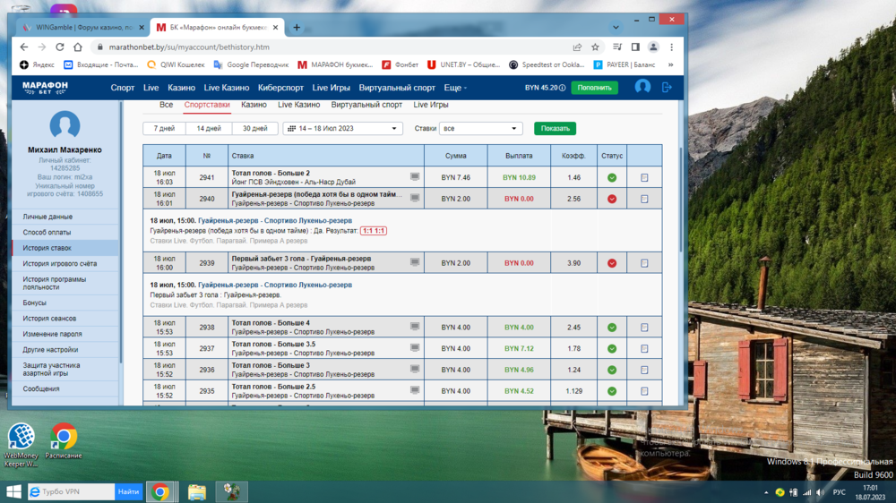This screenshot has width=896, height=503.
Task: Bookmark this page with the star icon
Action: click(596, 47)
